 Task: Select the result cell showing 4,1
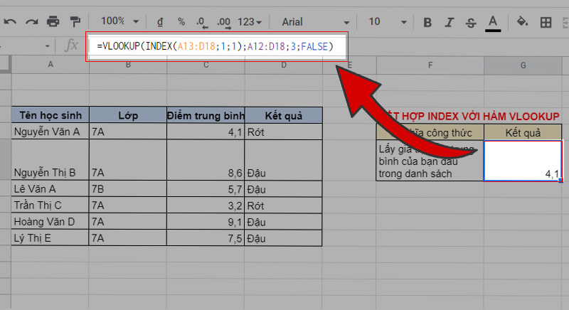click(x=523, y=161)
